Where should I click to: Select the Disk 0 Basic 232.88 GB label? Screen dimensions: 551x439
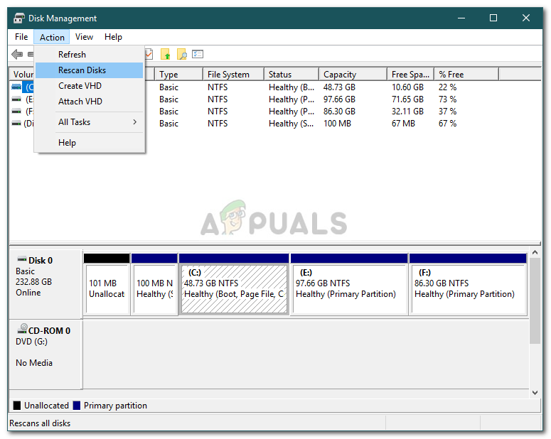pos(46,283)
